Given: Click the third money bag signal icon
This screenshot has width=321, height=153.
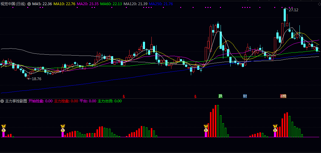Looking at the screenshot, I should 206,128.
